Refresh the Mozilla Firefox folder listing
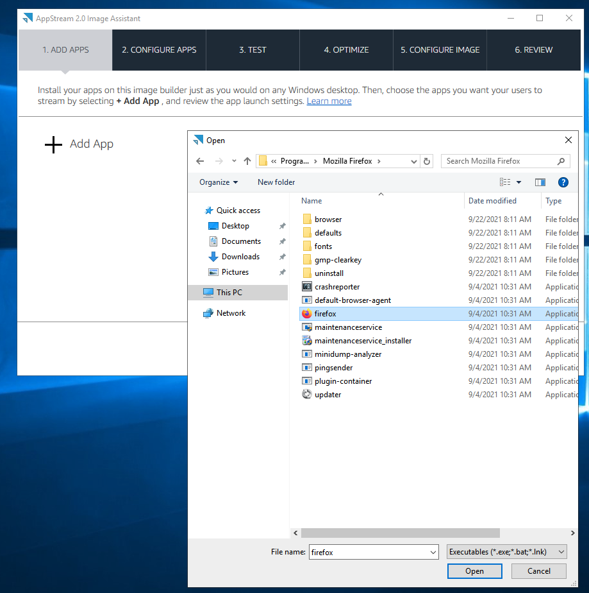 [427, 161]
